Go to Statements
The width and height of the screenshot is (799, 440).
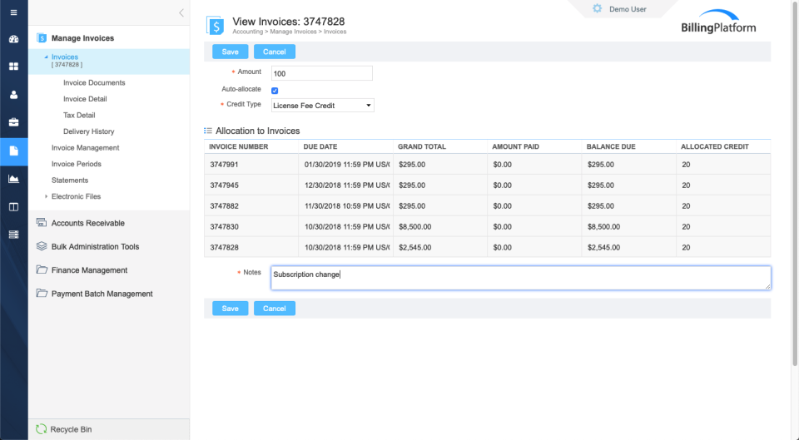point(70,180)
